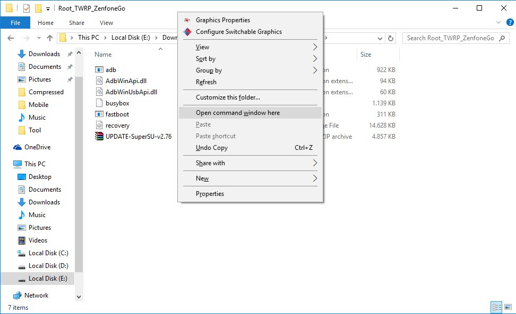Screen dimensions: 516x314
Task: Click the WinRAR icon of UPDATE-SuperSU
Action: [x=99, y=136]
